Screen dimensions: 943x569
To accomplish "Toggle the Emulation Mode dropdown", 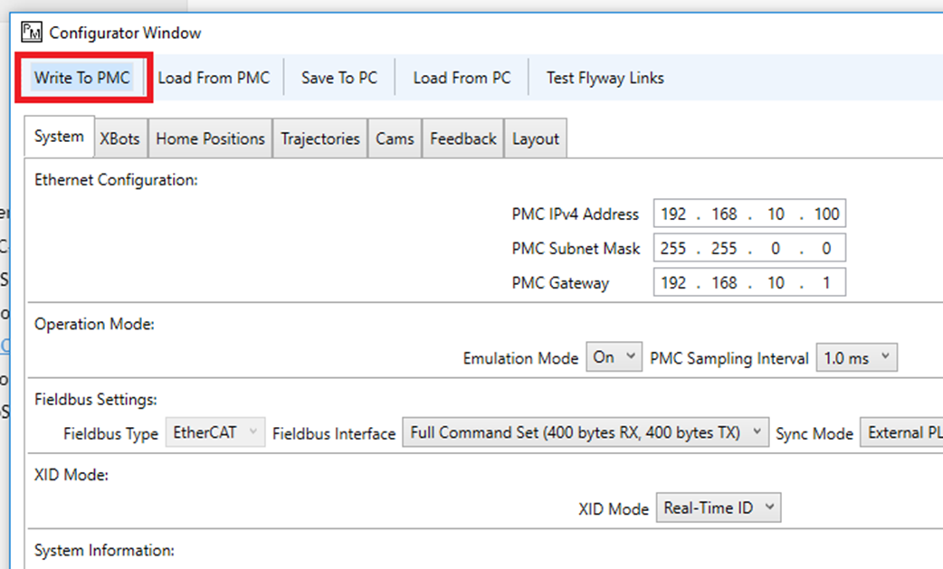I will (x=614, y=357).
